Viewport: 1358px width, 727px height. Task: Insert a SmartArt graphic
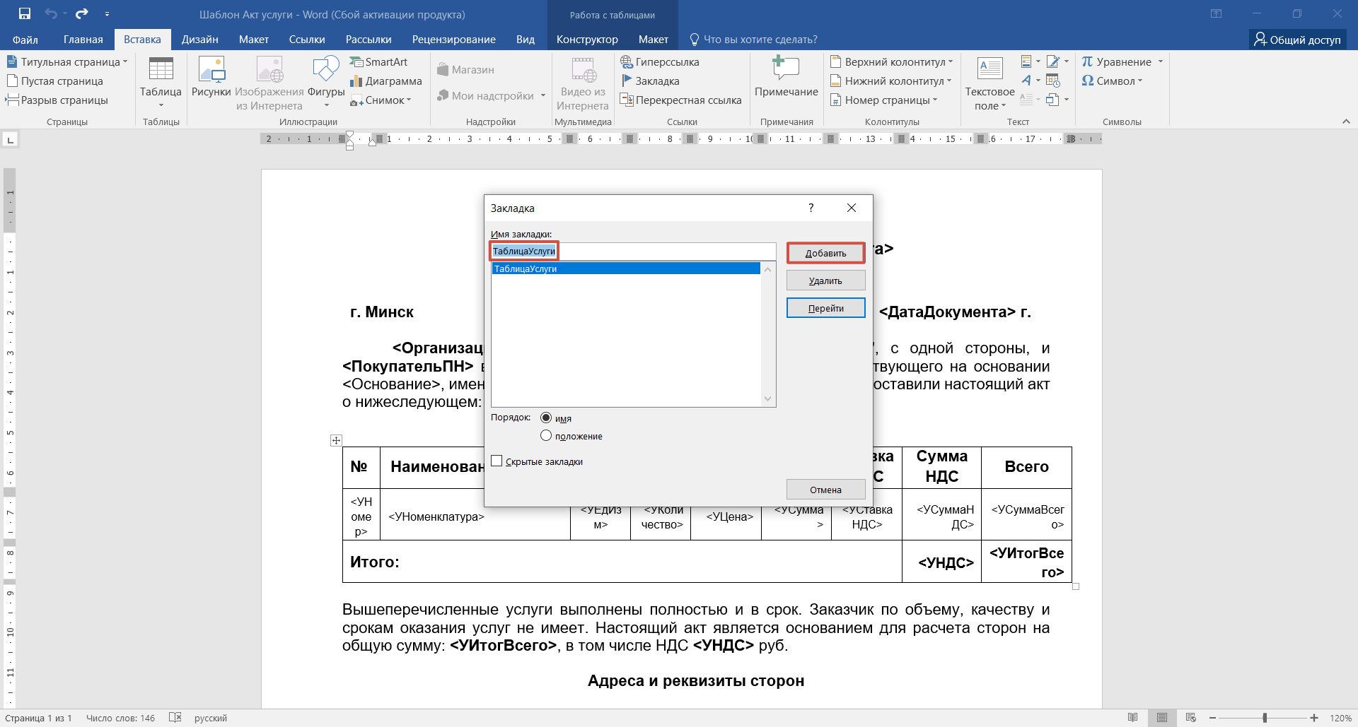point(378,62)
